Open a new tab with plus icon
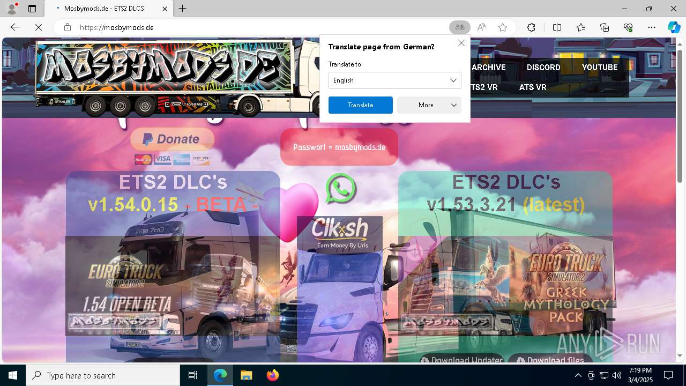This screenshot has width=686, height=386. [183, 9]
